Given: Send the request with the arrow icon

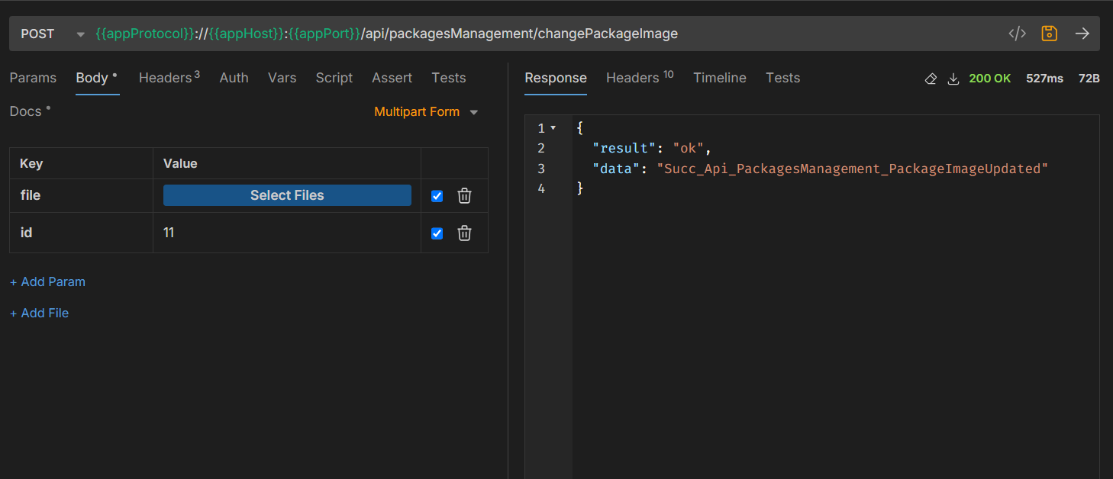Looking at the screenshot, I should 1082,34.
